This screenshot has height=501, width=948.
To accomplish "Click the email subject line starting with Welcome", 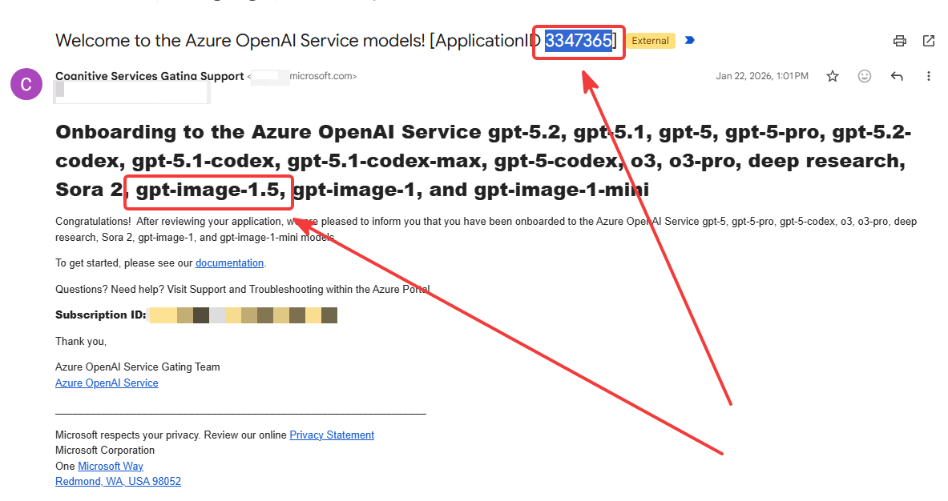I will (336, 41).
